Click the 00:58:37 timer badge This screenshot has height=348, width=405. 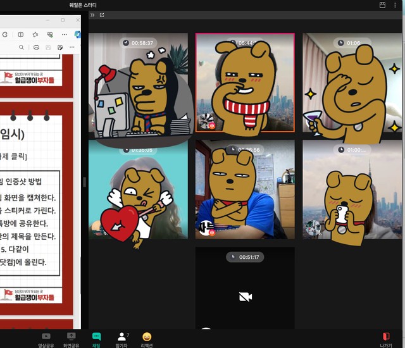pyautogui.click(x=138, y=43)
